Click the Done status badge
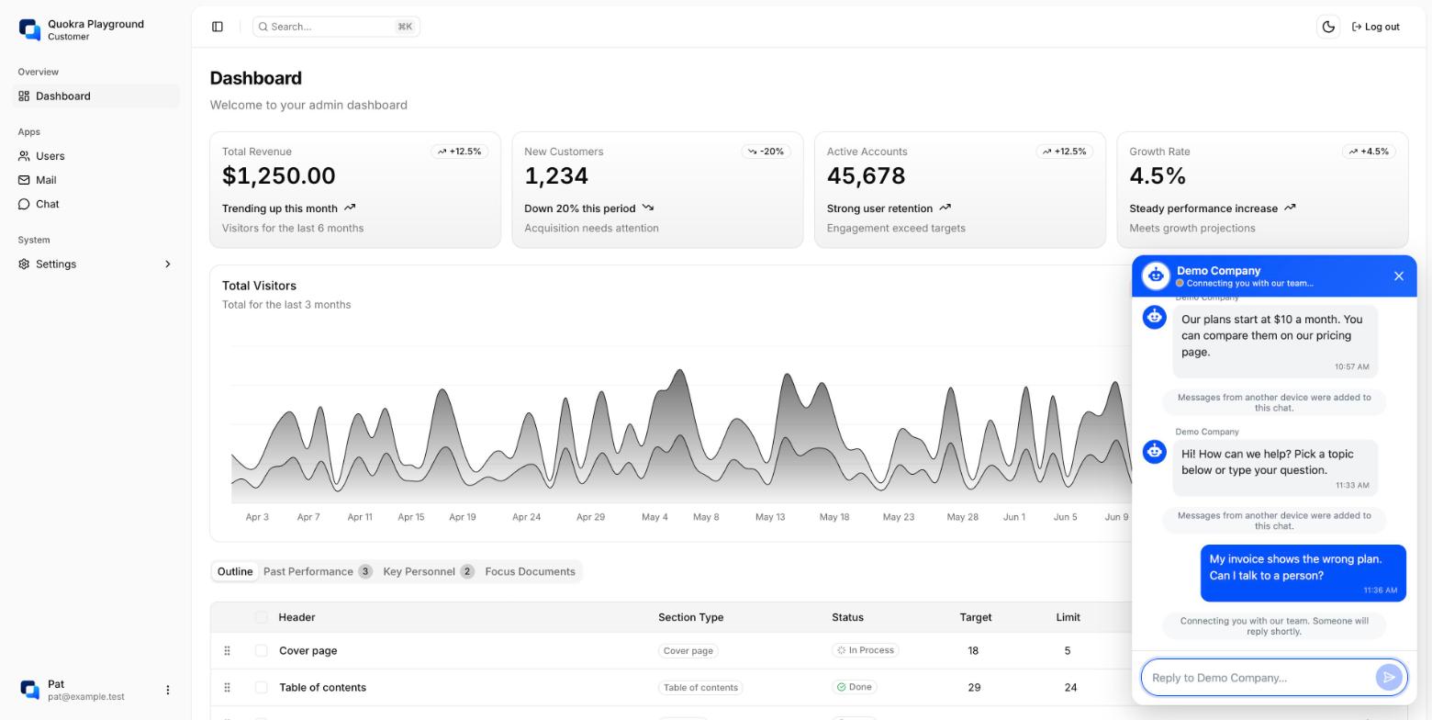This screenshot has height=720, width=1432. (x=855, y=687)
